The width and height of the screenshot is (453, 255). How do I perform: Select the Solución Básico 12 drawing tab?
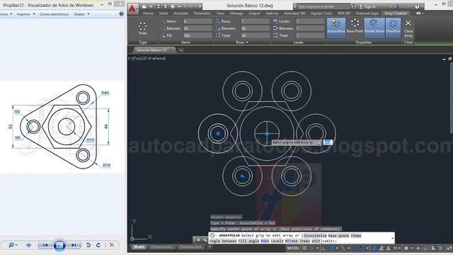[x=151, y=50]
